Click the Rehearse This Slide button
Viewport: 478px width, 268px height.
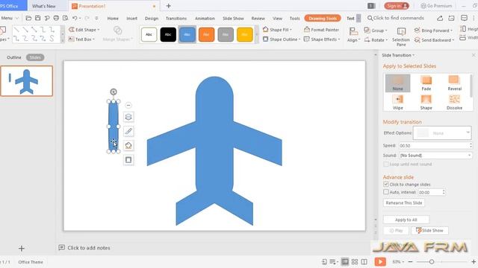pos(404,202)
